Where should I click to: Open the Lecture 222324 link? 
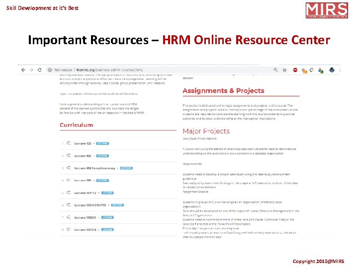tap(85, 230)
